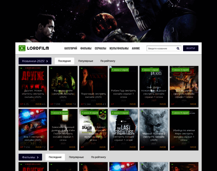Open the Черный телефон 2 movie card
Screen dimensions: 217x171
(154, 130)
